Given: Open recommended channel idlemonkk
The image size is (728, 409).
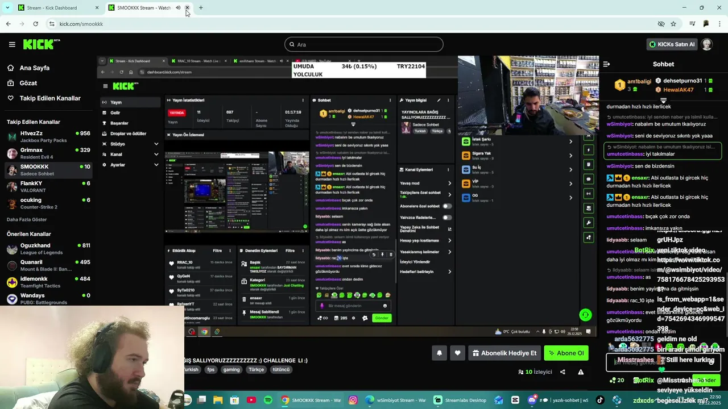Looking at the screenshot, I should 48,282.
